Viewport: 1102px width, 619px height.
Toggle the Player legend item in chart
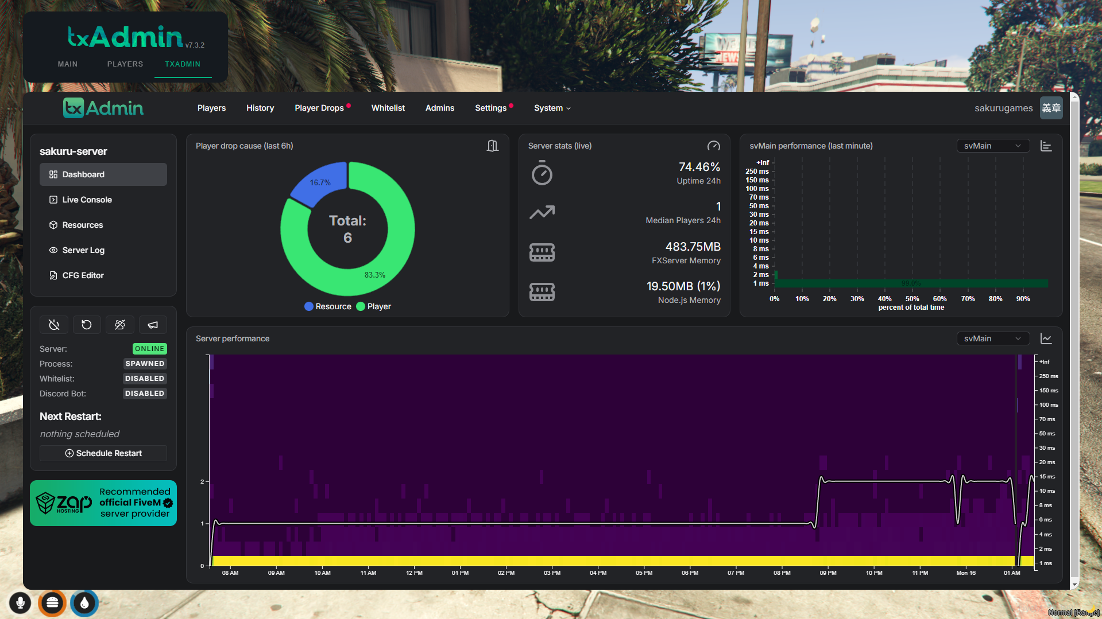coord(374,306)
